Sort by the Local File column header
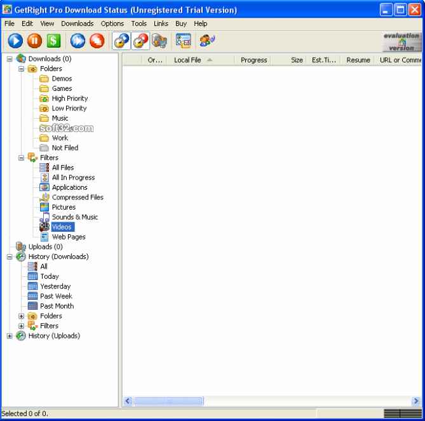Viewport: 425px width, 421px height. pyautogui.click(x=200, y=60)
